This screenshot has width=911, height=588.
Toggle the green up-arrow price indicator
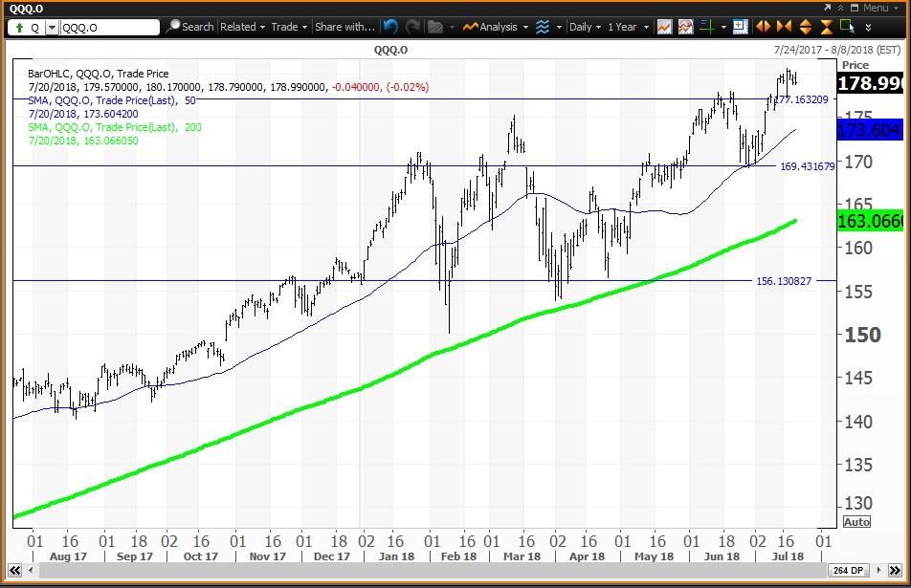coord(18,27)
